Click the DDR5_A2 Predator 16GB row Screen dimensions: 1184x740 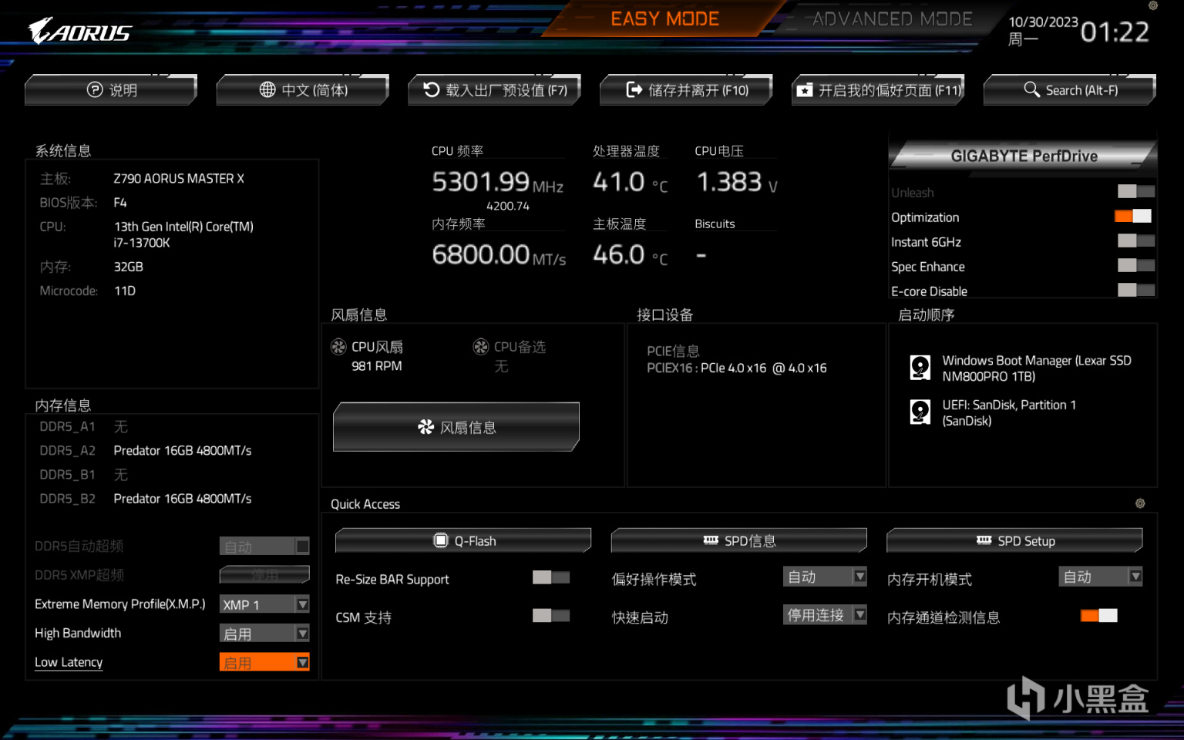(x=146, y=450)
